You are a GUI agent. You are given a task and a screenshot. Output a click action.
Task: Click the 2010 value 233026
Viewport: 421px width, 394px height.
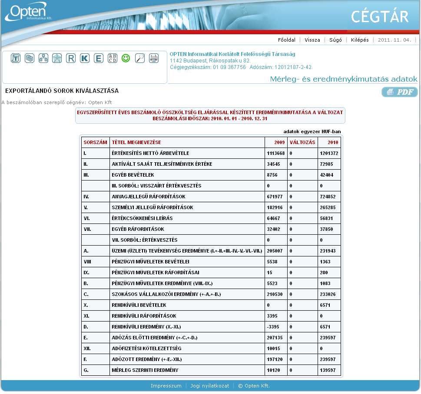click(x=328, y=294)
